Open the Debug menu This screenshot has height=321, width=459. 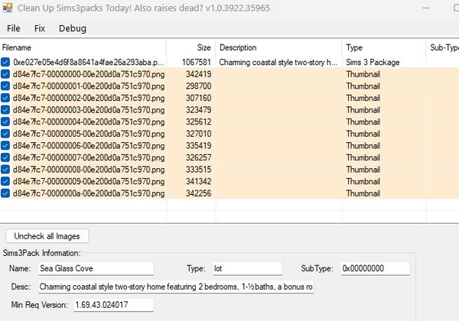point(73,28)
